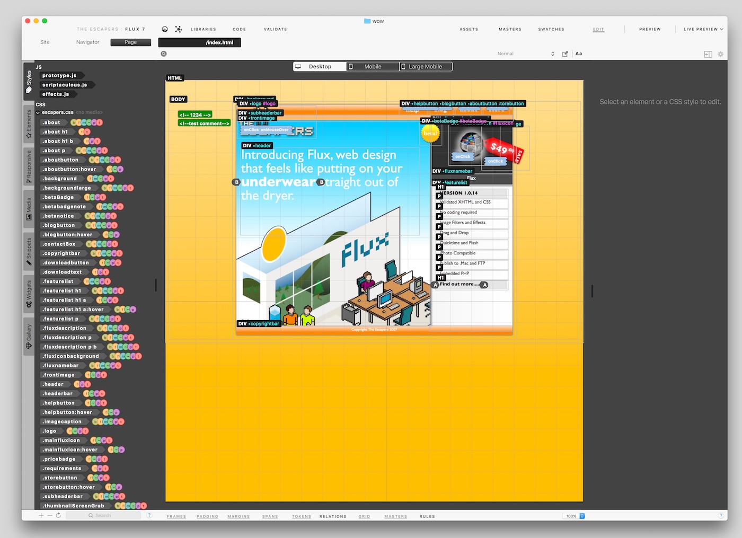Open the Gallery sidebar panel
The width and height of the screenshot is (742, 538).
pos(29,336)
